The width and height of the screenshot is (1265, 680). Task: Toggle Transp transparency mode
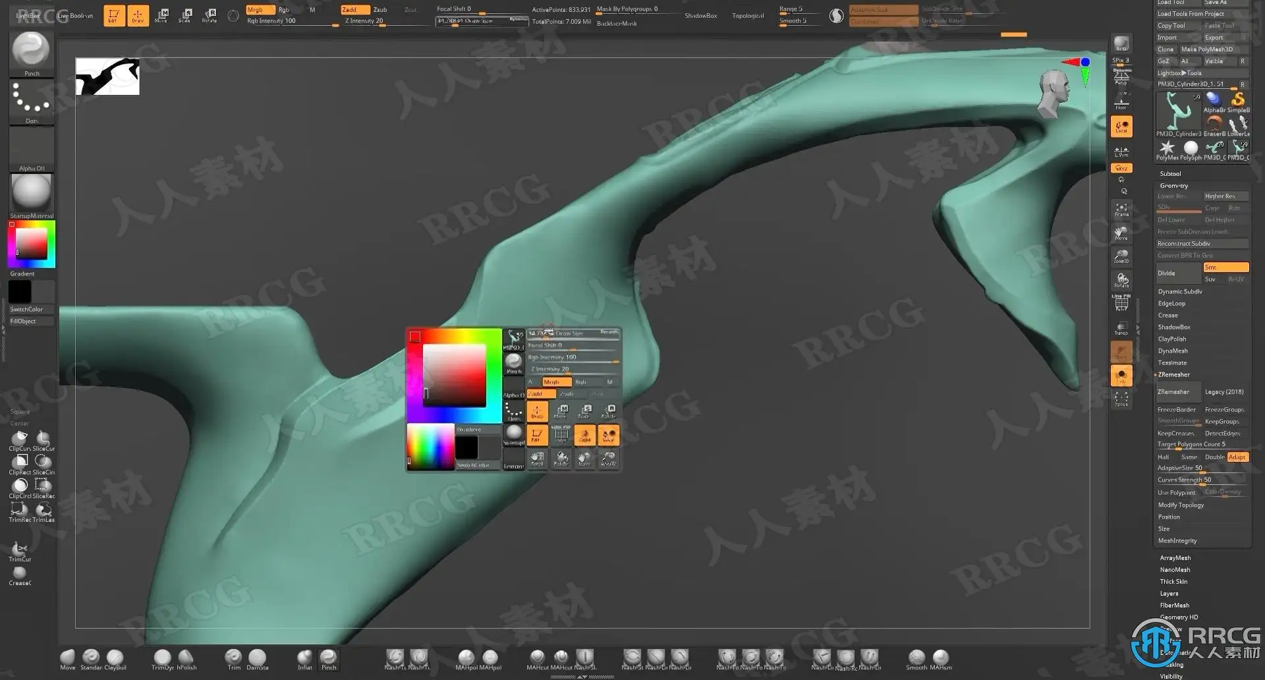click(1121, 328)
